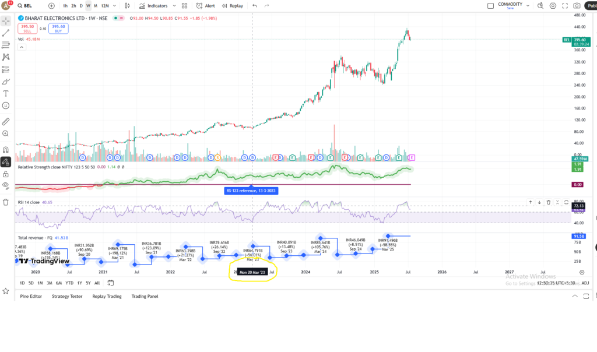Click the trash remove drawings icon
The height and width of the screenshot is (352, 597).
6,202
